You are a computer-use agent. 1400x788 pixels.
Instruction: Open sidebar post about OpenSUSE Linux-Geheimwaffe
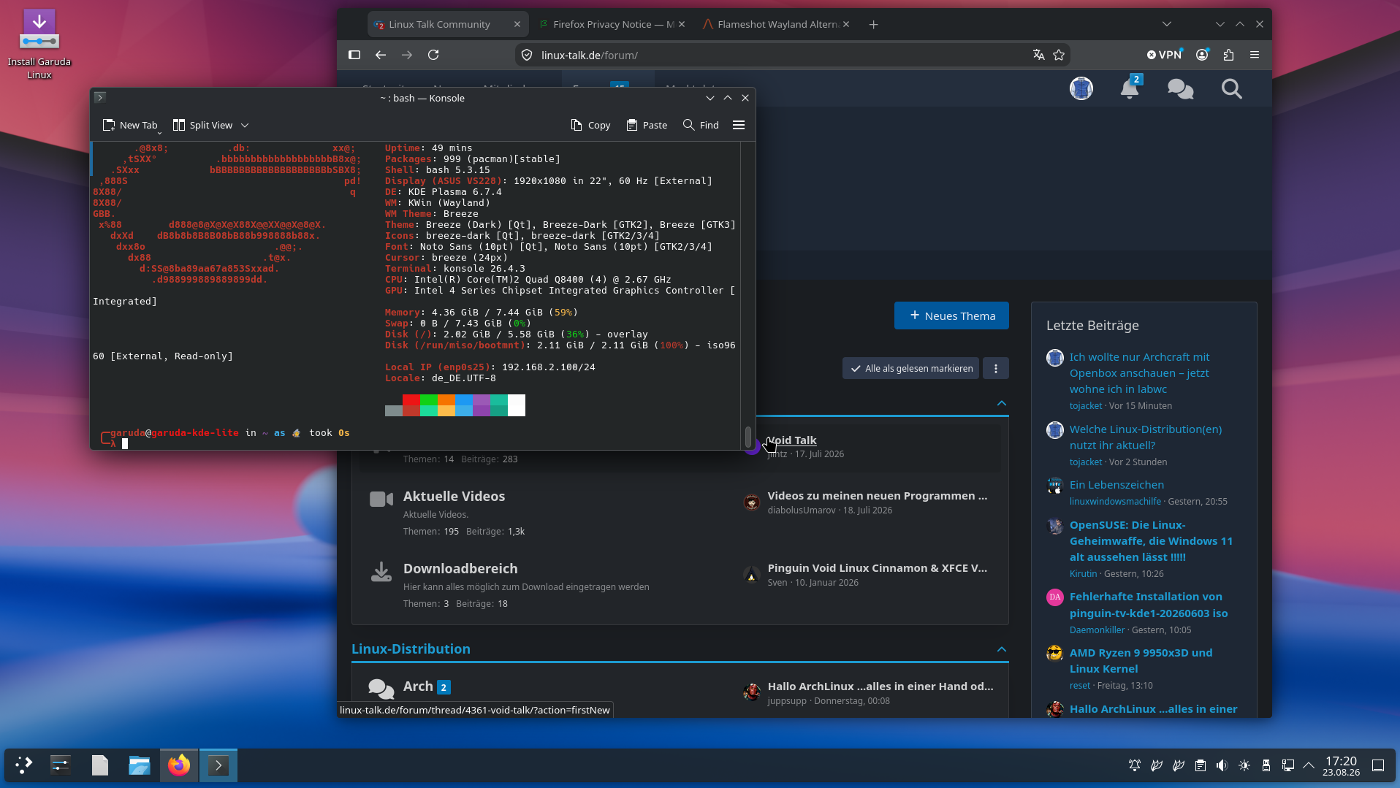point(1151,541)
